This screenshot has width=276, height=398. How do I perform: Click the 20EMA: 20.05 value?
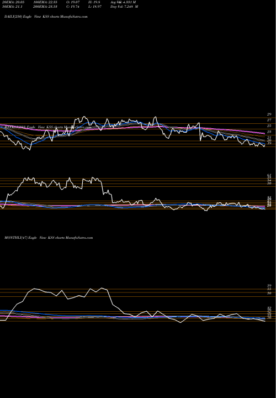click(12, 2)
